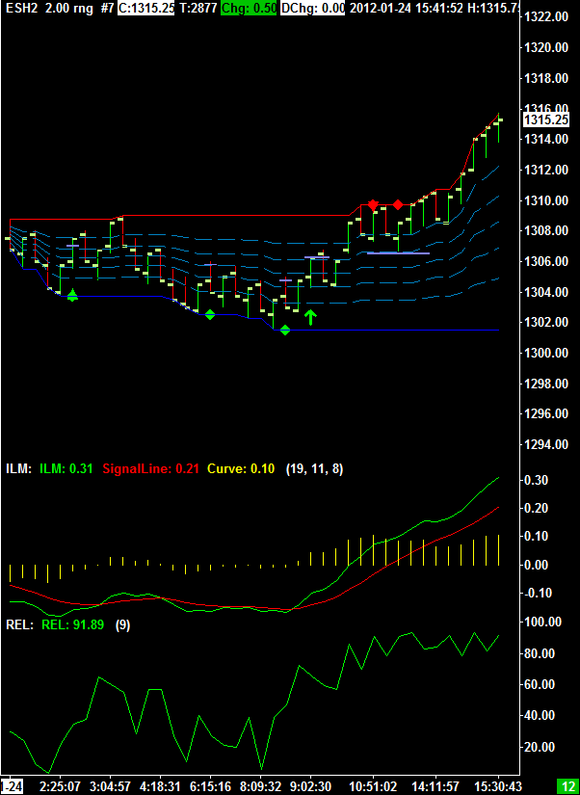Click the '(19, 11, 8)' ILM parameters
The height and width of the screenshot is (795, 580).
[314, 469]
